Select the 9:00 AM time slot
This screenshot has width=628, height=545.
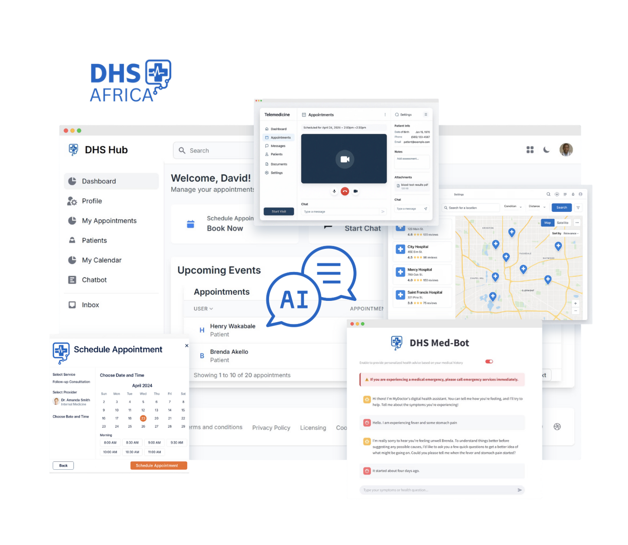tap(154, 443)
